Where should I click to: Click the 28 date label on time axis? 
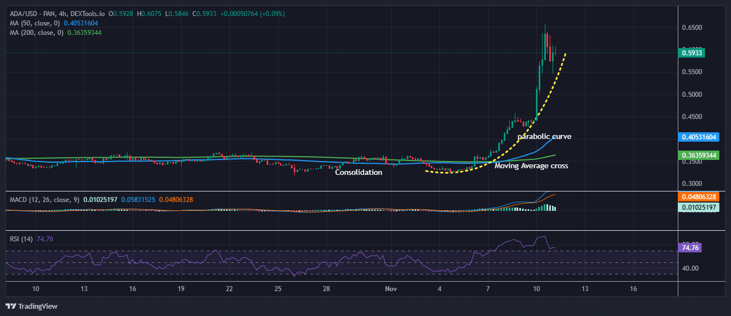327,289
